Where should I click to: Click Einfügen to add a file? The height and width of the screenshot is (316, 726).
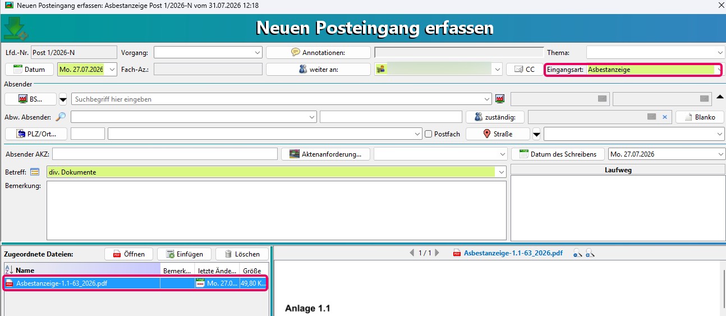click(x=184, y=254)
